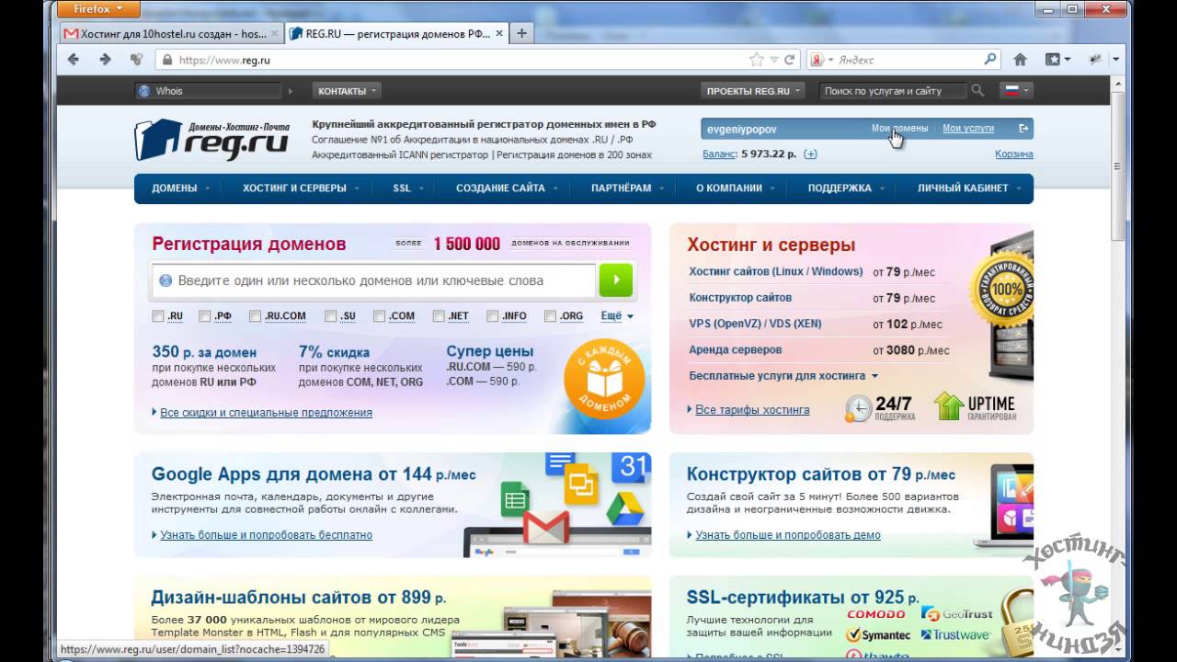This screenshot has height=662, width=1177.
Task: Open new tab with plus button
Action: click(x=521, y=33)
